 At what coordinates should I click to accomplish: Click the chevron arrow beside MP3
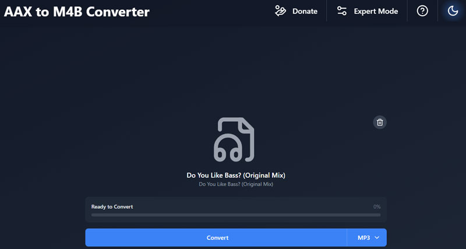[x=377, y=237]
